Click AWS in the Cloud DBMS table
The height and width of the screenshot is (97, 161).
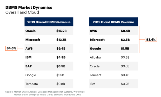coord(93,31)
